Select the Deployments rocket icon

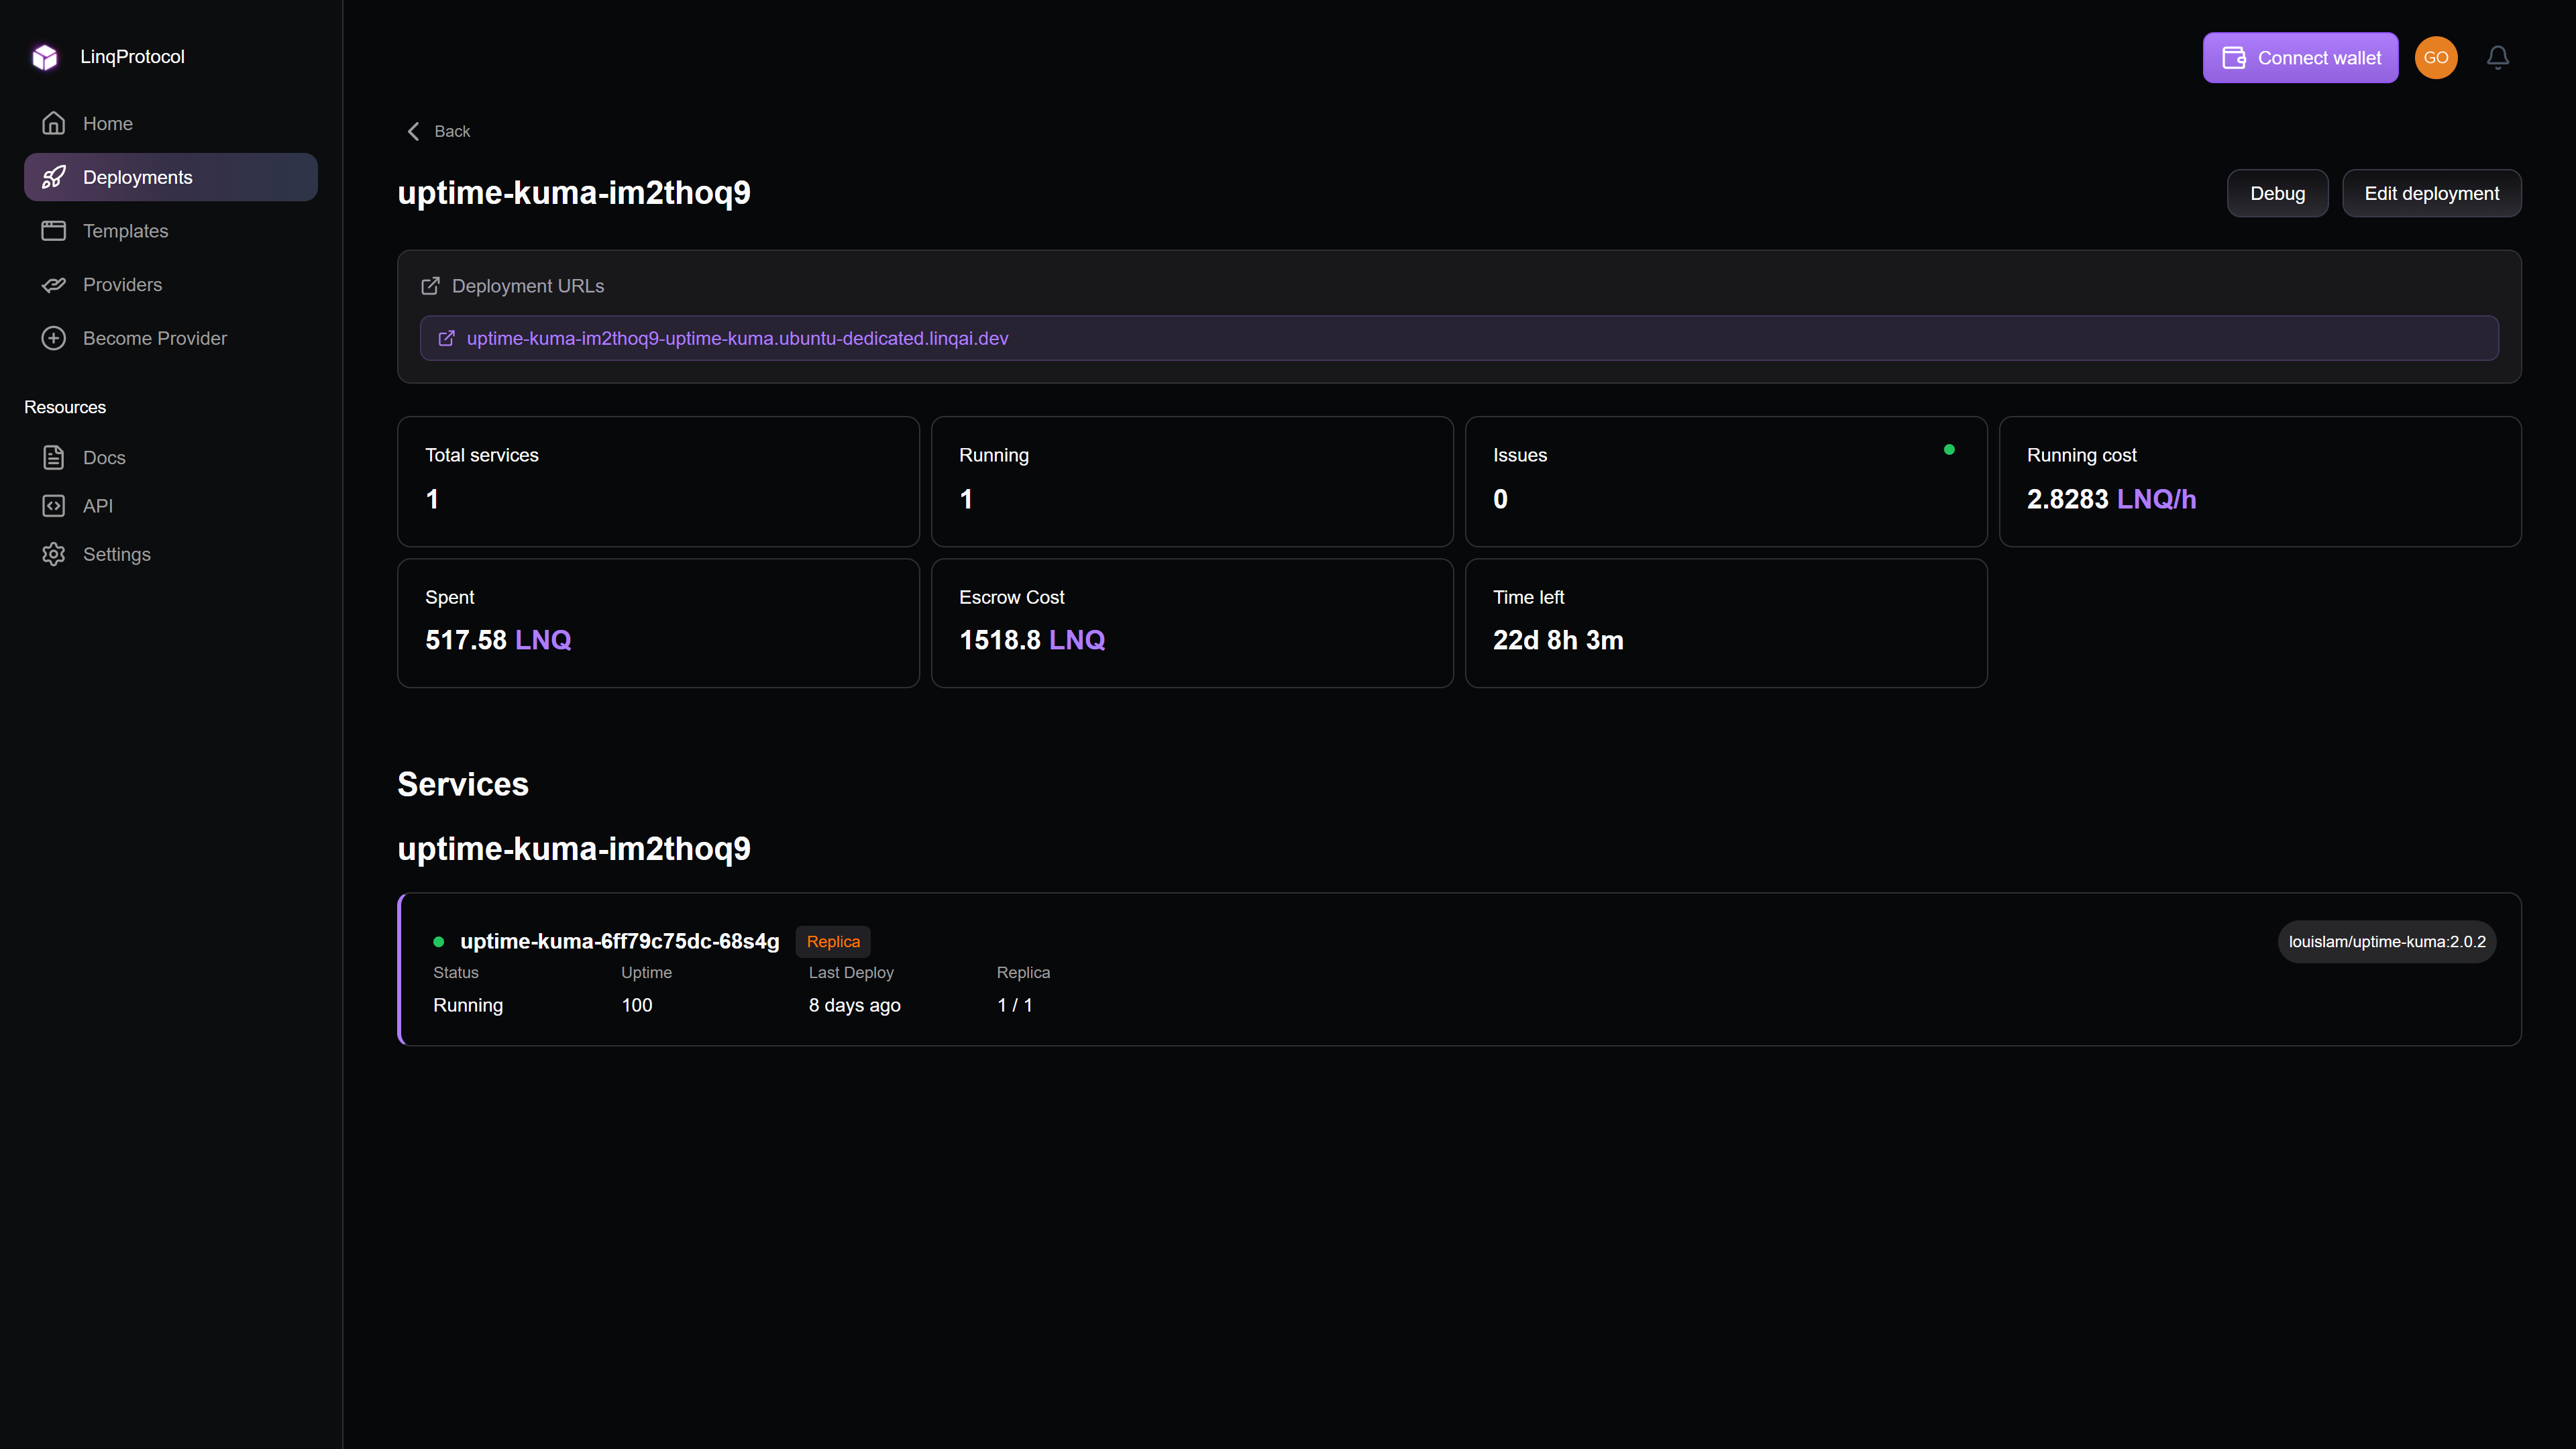pyautogui.click(x=54, y=177)
